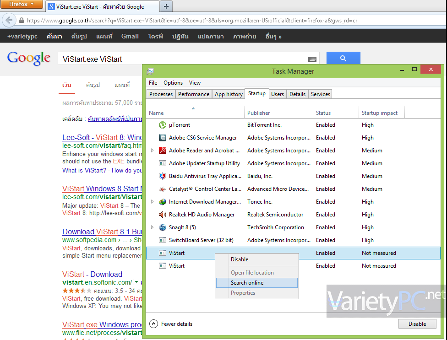Screen dimensions: 447x340
Task: Click the Adobe Reader and Acrobat icon
Action: (x=163, y=151)
